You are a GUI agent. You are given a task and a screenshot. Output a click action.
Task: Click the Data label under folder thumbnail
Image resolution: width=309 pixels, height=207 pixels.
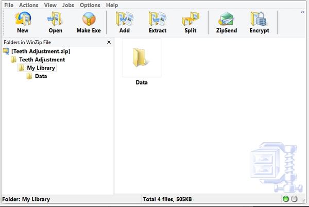(142, 82)
